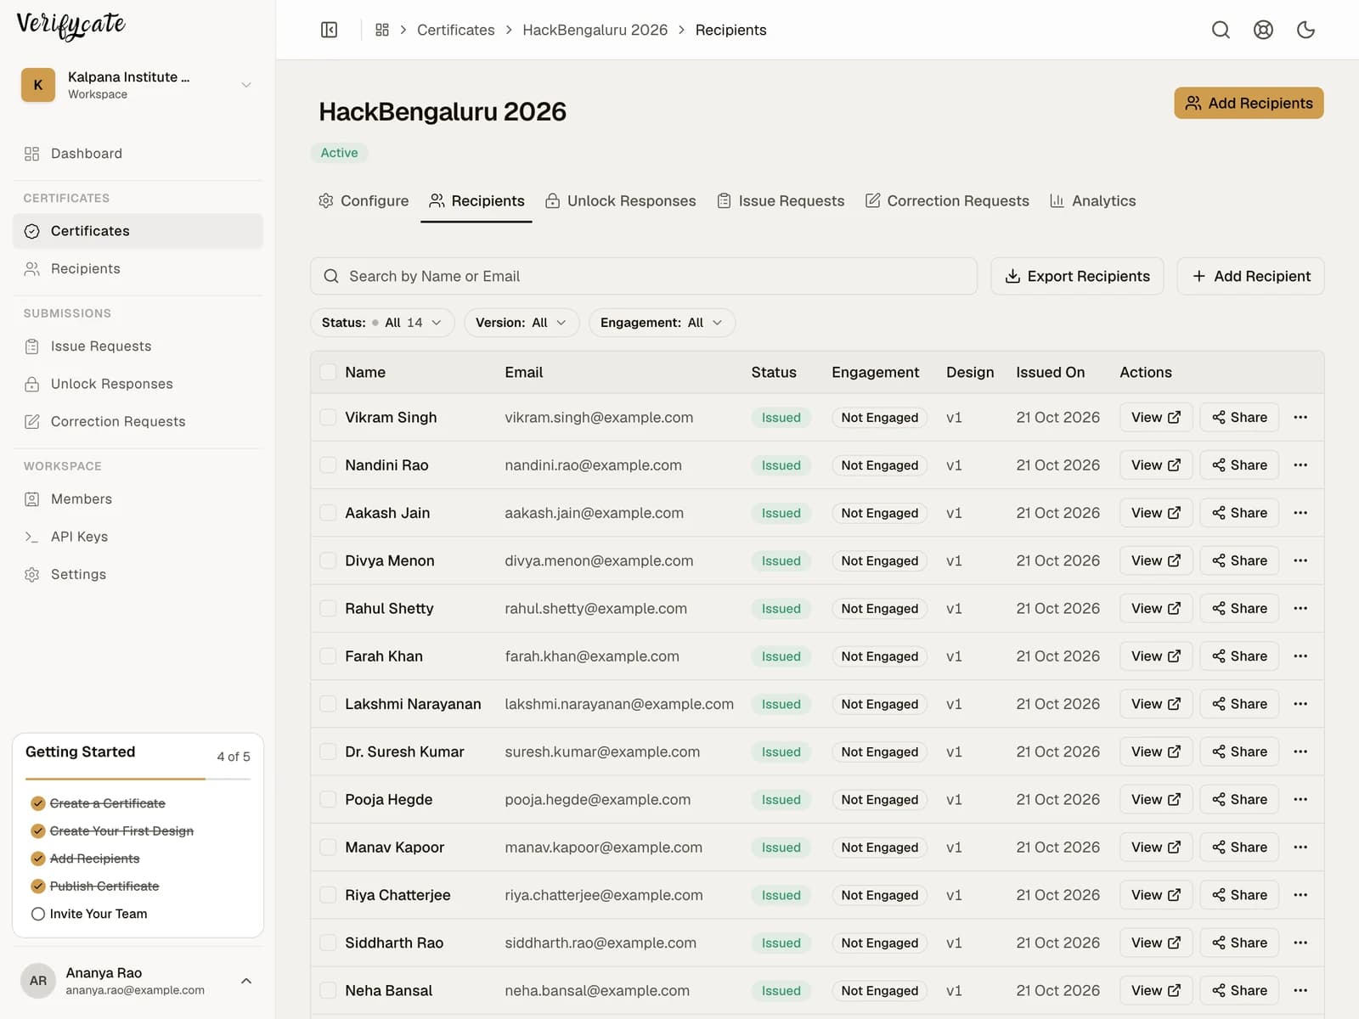The width and height of the screenshot is (1359, 1019).
Task: Focus the Search by Name or Email field
Action: click(x=644, y=276)
